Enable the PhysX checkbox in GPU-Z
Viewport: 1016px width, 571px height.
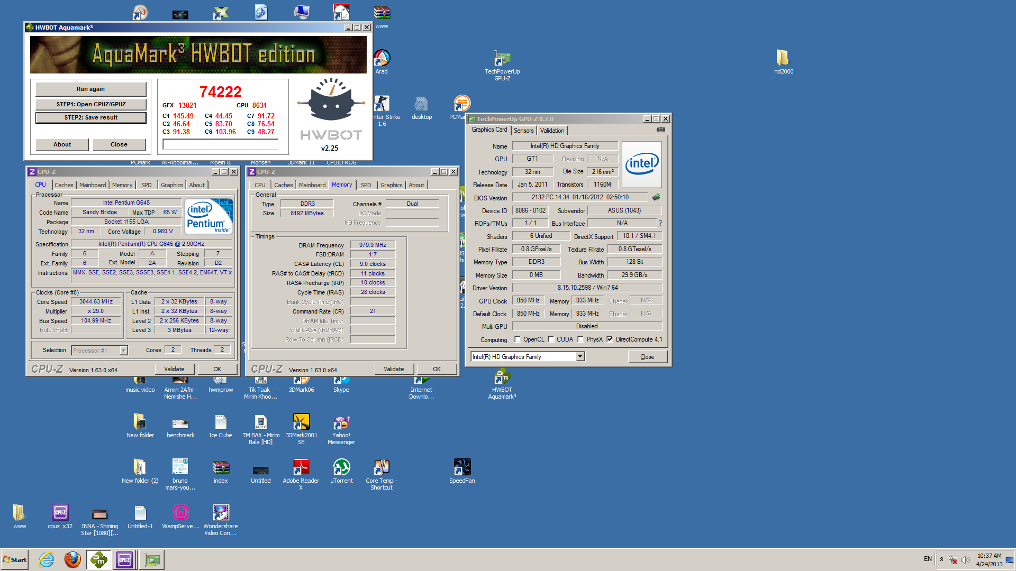[580, 339]
